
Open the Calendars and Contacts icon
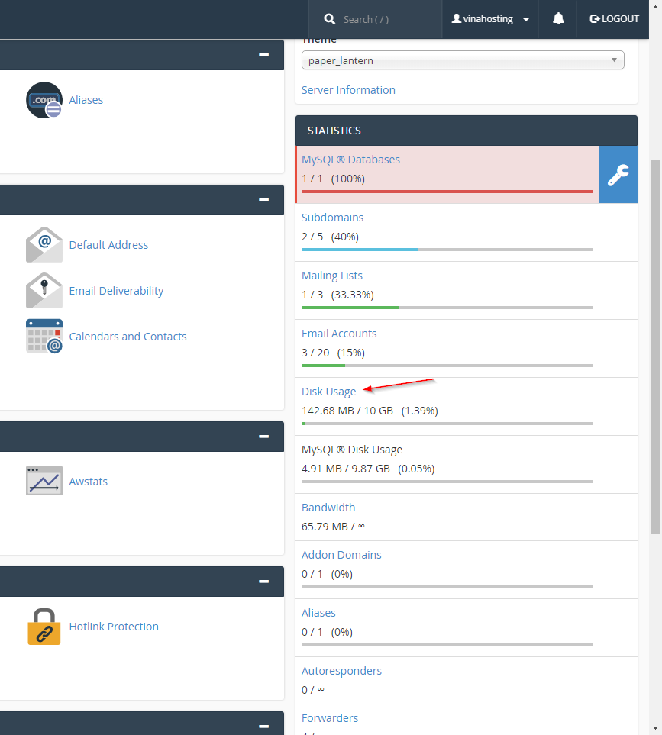[44, 337]
